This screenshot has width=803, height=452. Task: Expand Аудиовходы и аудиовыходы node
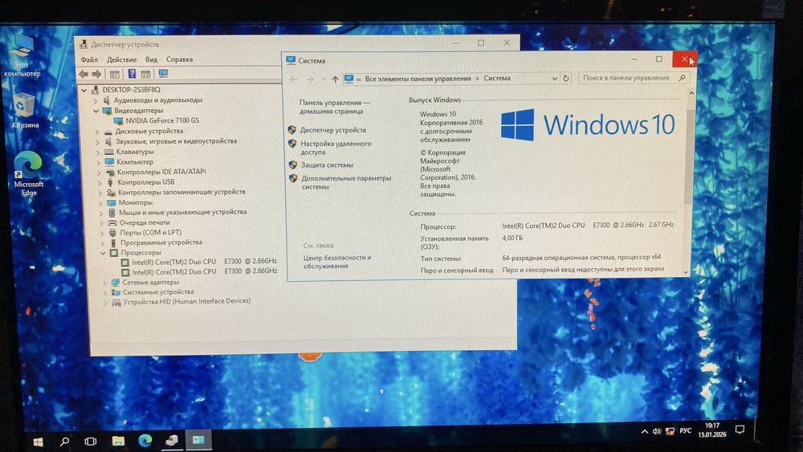pos(96,101)
